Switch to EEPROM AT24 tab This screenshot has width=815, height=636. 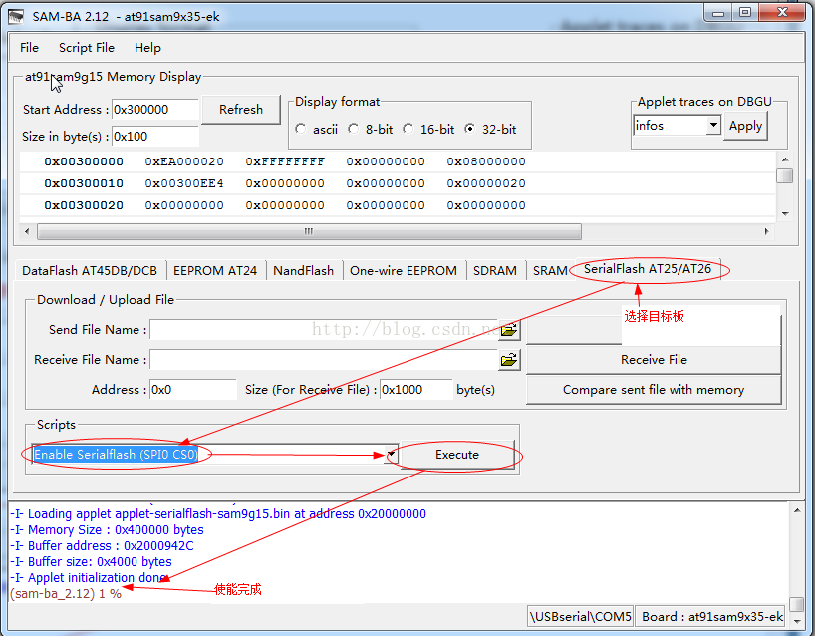coord(215,270)
